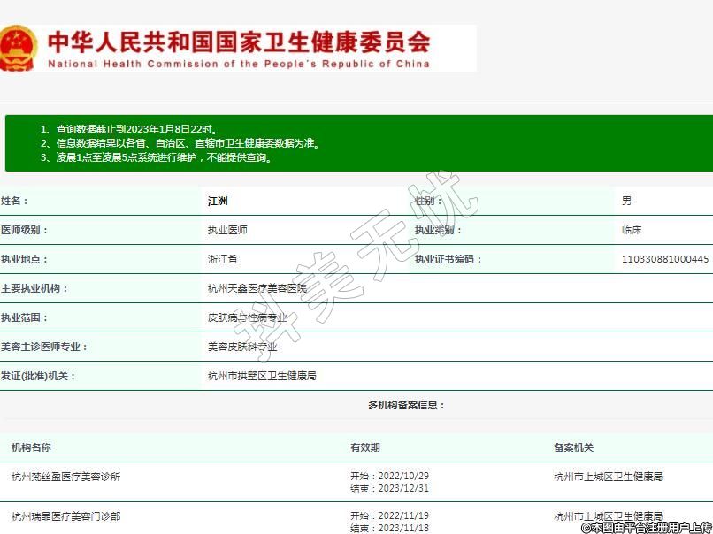The width and height of the screenshot is (713, 534).
Task: Click the National Health Commission English subtitle
Action: pos(239,64)
